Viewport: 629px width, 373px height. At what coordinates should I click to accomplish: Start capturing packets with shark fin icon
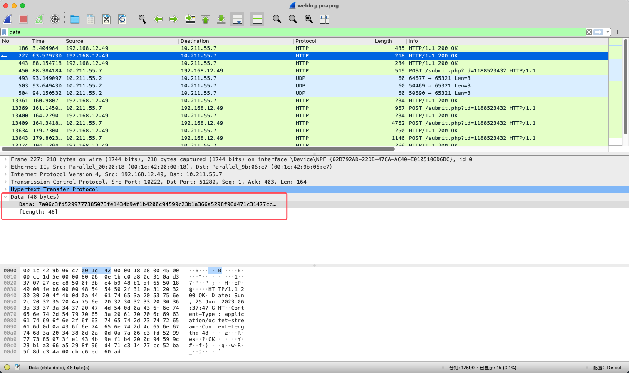click(7, 19)
